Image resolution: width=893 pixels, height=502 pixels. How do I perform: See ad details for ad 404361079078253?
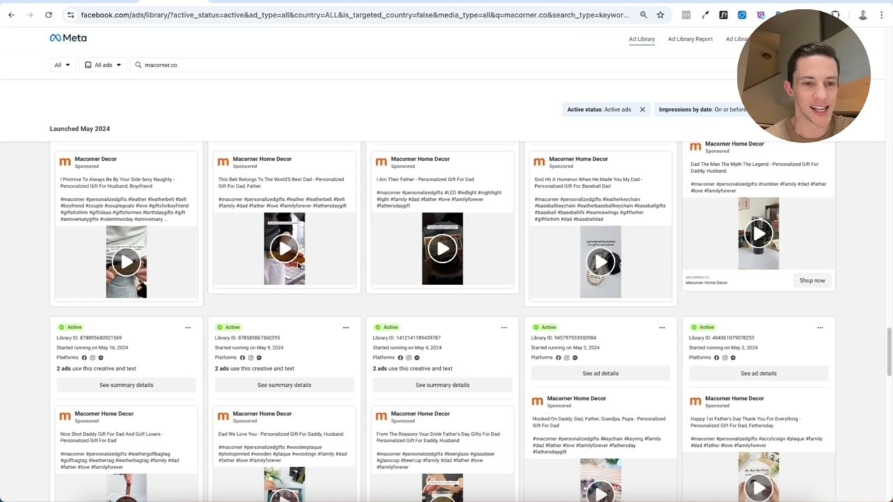point(758,373)
